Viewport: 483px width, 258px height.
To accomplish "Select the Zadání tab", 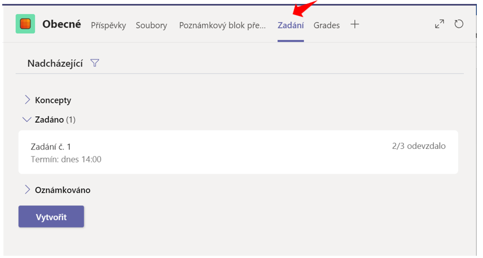I will [x=291, y=25].
